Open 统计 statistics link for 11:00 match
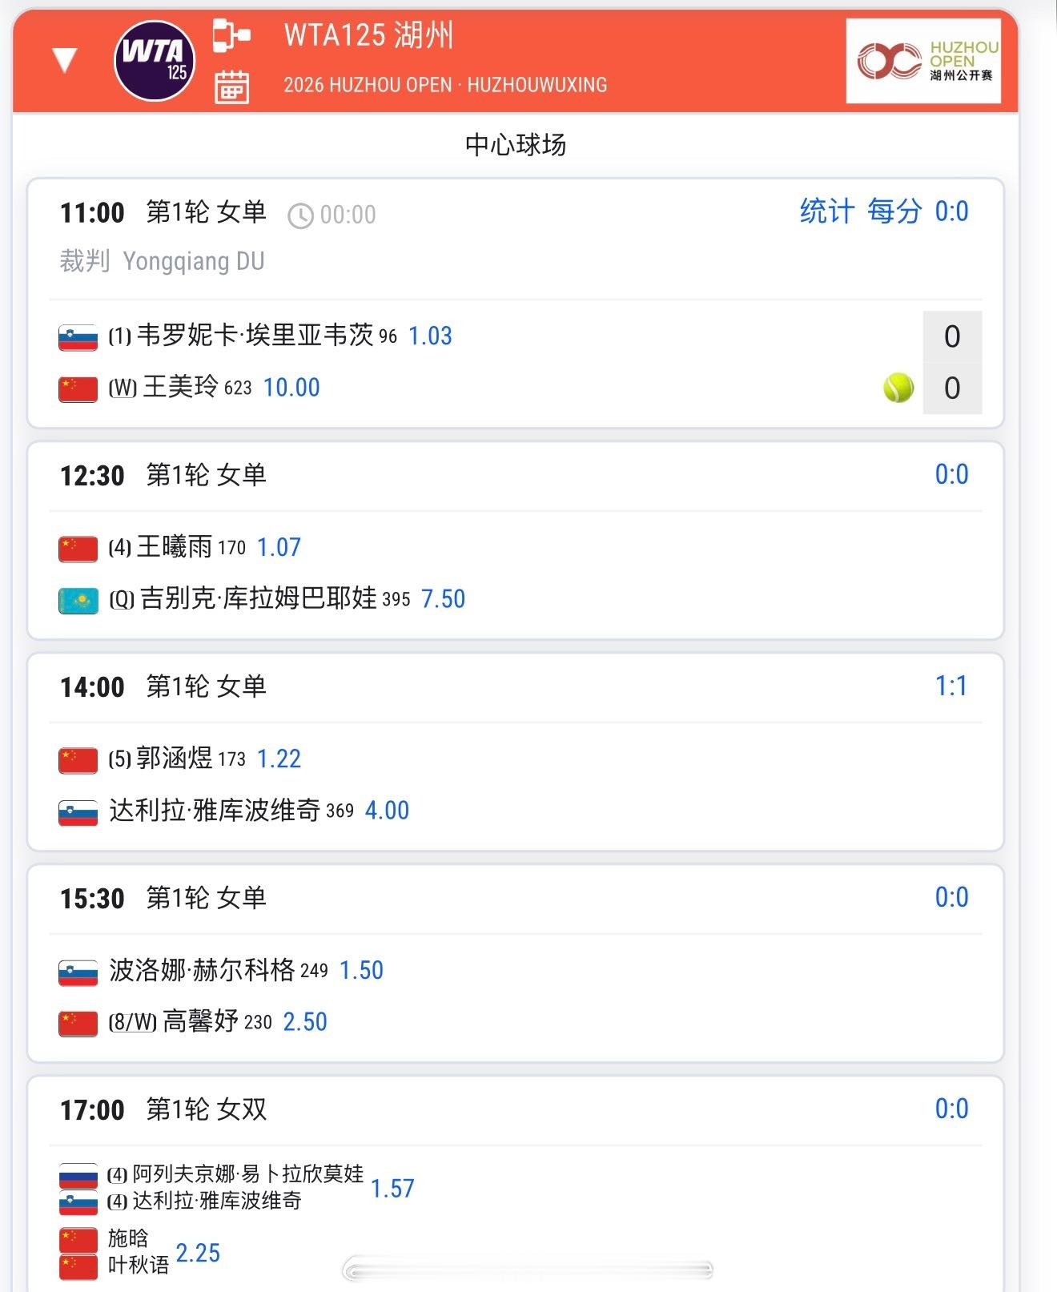 pyautogui.click(x=826, y=211)
